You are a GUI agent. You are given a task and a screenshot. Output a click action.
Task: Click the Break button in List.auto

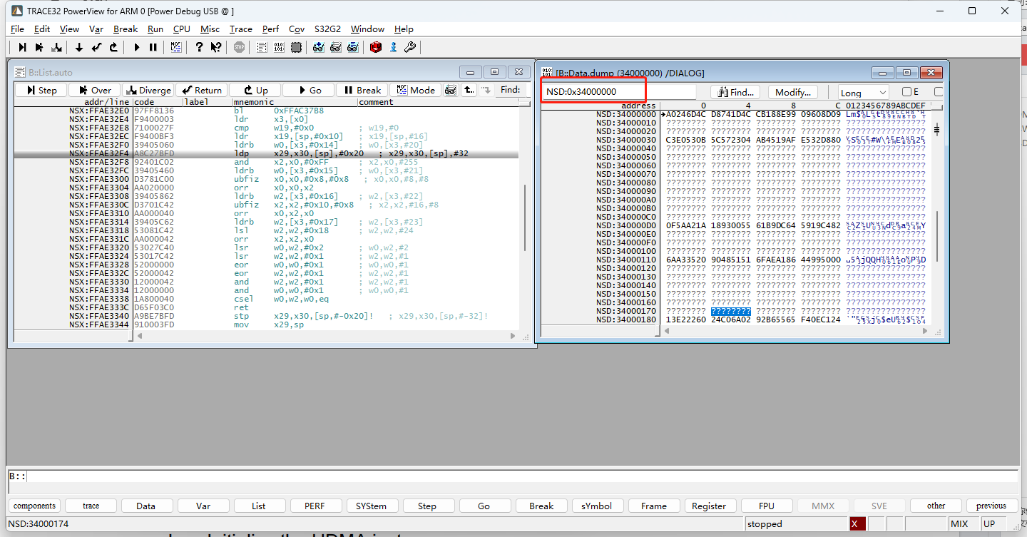pyautogui.click(x=362, y=90)
